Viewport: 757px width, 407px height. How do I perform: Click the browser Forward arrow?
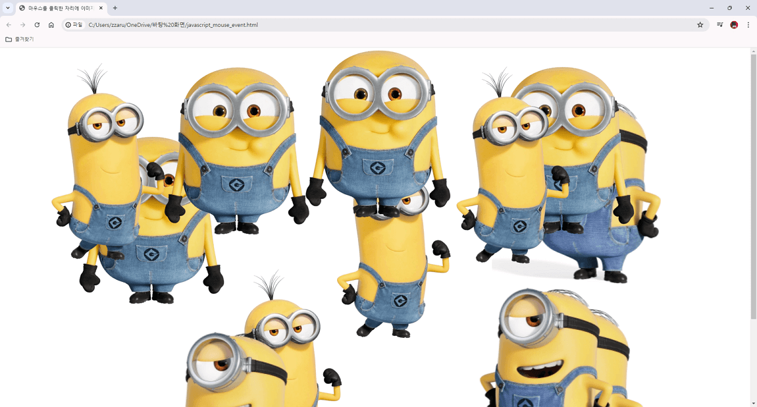coord(22,24)
